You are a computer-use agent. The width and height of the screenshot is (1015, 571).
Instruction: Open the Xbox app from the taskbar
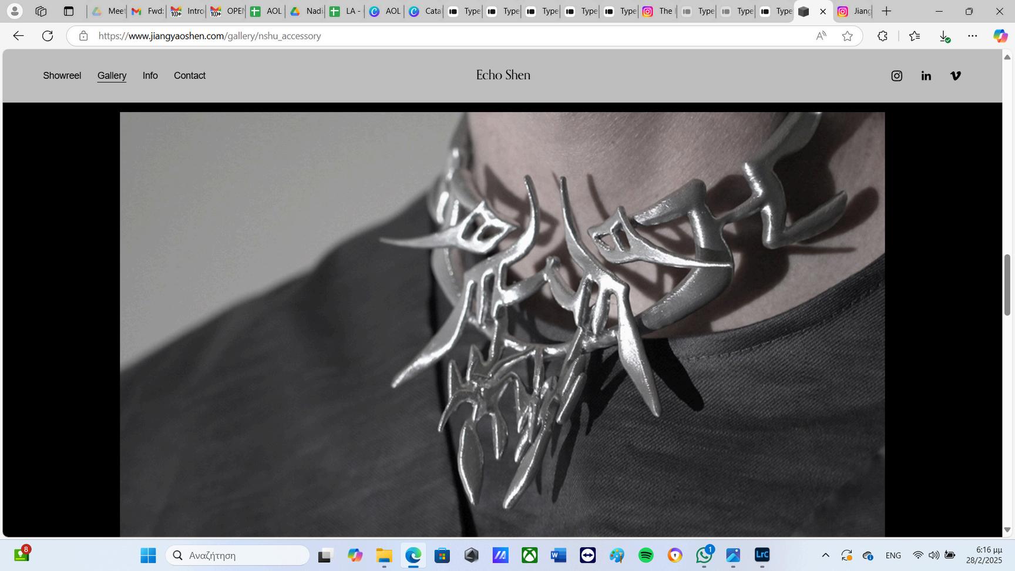[529, 555]
